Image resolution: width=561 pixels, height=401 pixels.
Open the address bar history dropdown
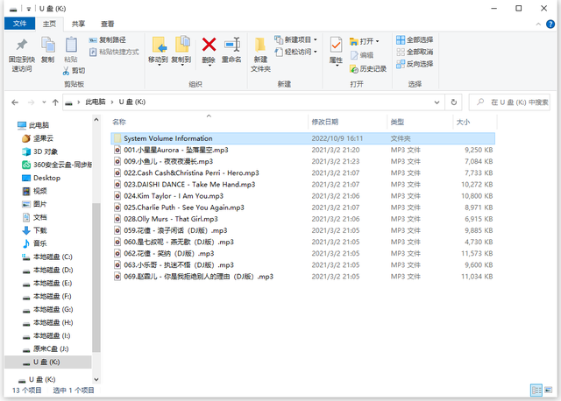tap(437, 102)
